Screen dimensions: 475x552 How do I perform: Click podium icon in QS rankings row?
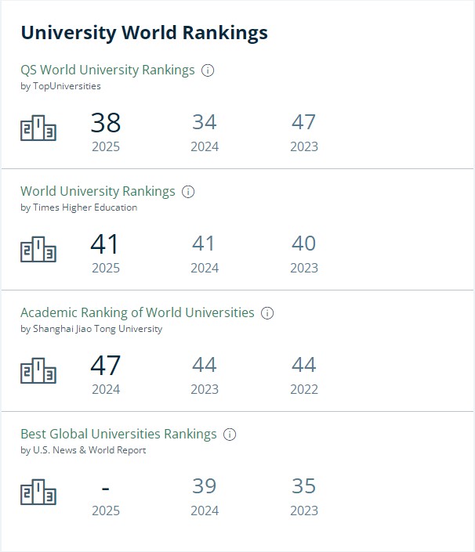38,128
